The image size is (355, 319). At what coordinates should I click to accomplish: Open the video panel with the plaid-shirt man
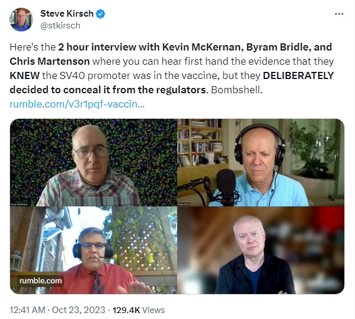[x=94, y=162]
